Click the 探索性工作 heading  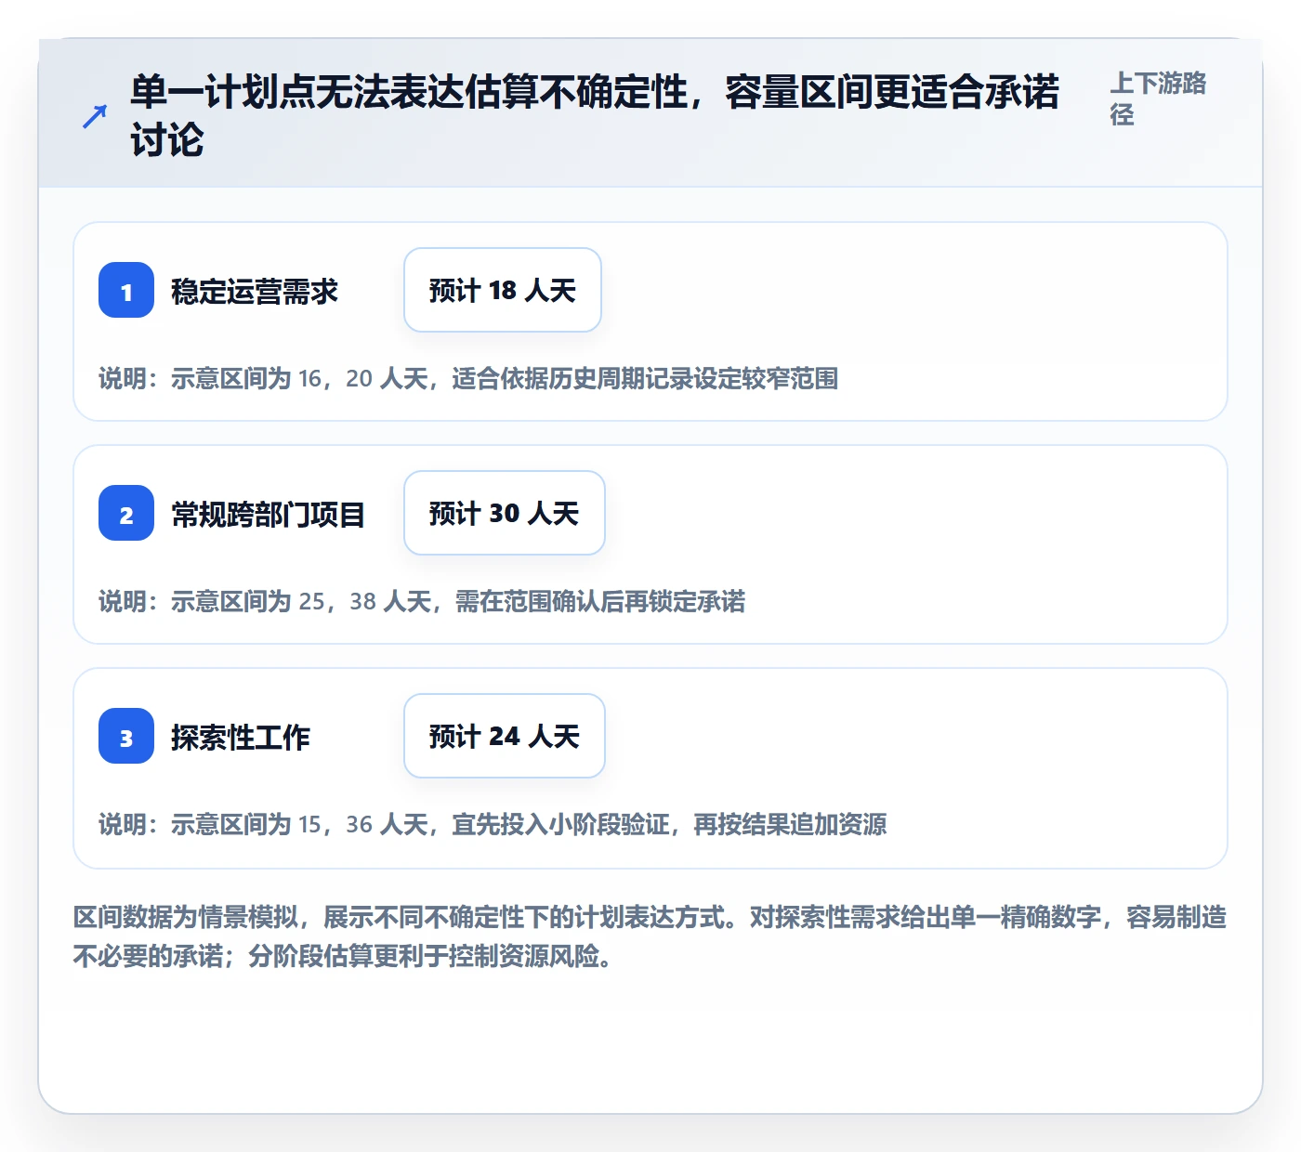click(x=241, y=737)
